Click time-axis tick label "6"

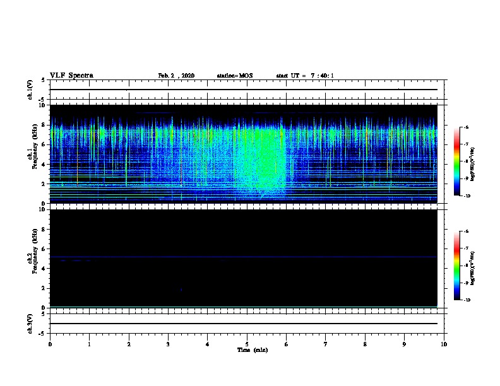click(x=286, y=344)
